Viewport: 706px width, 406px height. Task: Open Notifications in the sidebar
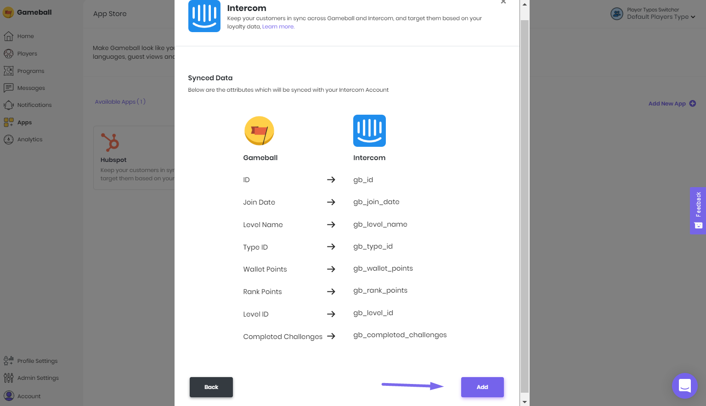(x=34, y=105)
